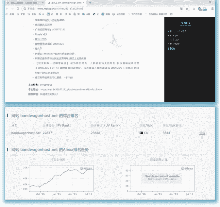Click the 文章目录 table of contents heading
Viewport: 220px width, 207px height.
[x=186, y=23]
